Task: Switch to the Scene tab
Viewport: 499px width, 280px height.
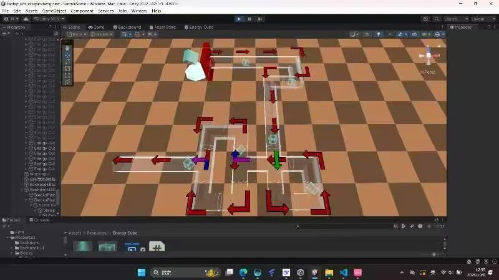Action: 72,27
